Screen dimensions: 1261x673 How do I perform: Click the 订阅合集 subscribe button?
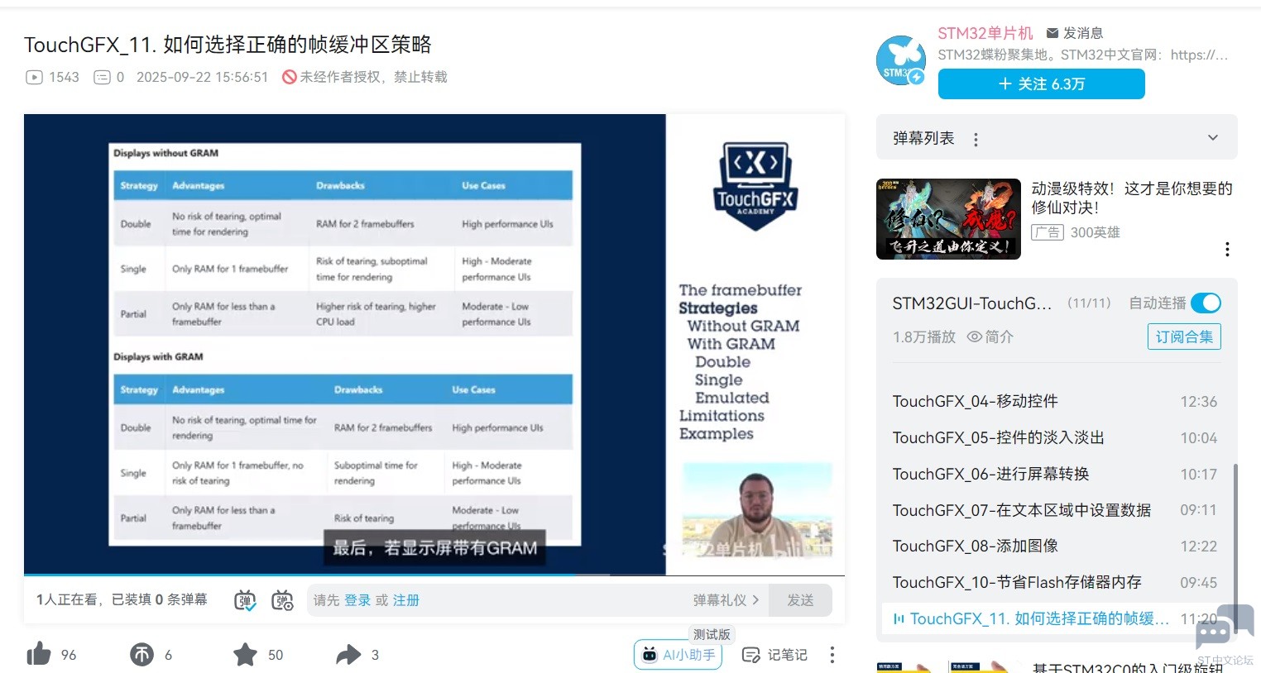pyautogui.click(x=1183, y=336)
